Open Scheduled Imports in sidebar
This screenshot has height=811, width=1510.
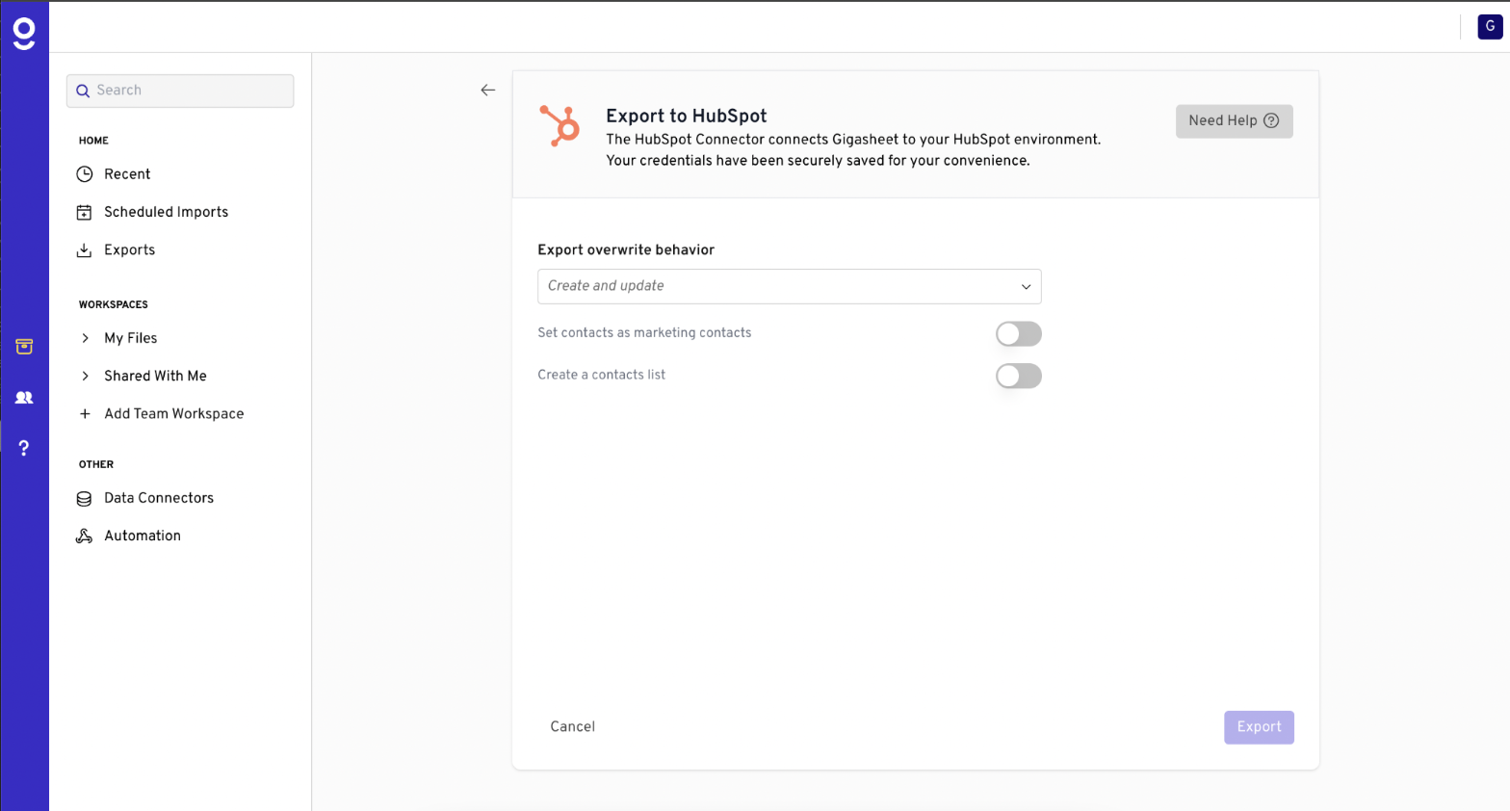pos(166,212)
